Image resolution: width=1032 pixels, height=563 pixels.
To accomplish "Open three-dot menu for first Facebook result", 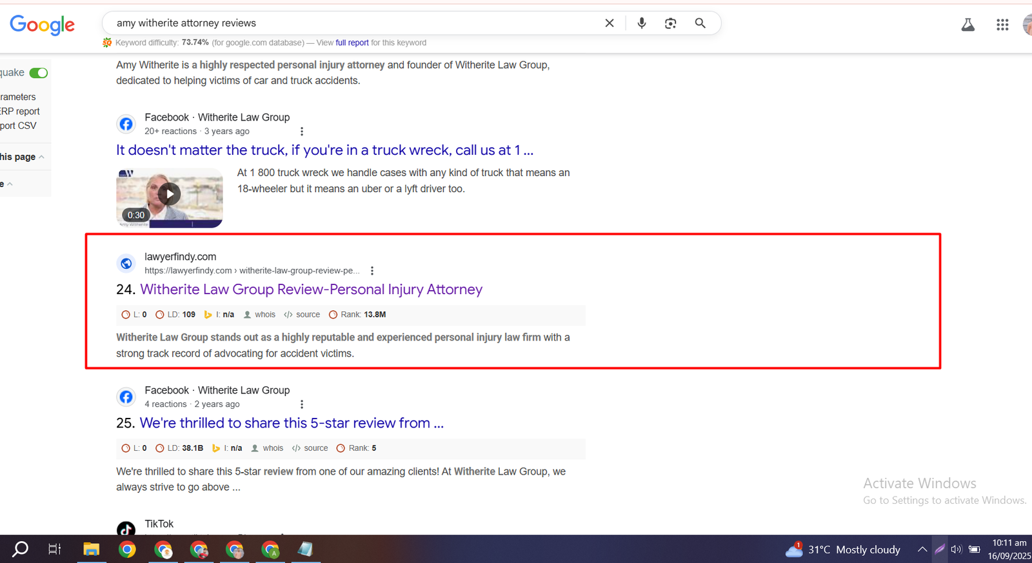I will click(x=302, y=132).
